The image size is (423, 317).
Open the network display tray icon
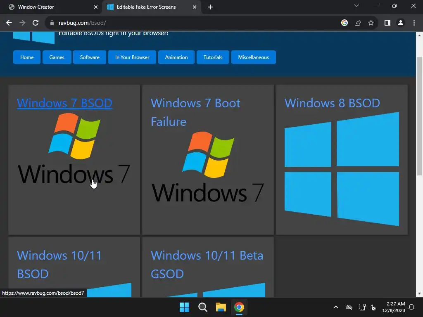(x=362, y=307)
